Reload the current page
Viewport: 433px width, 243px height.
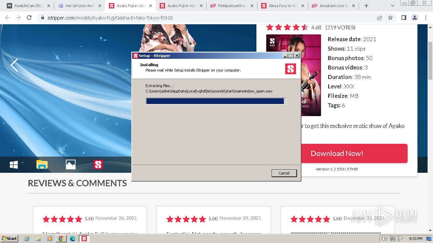click(x=29, y=18)
